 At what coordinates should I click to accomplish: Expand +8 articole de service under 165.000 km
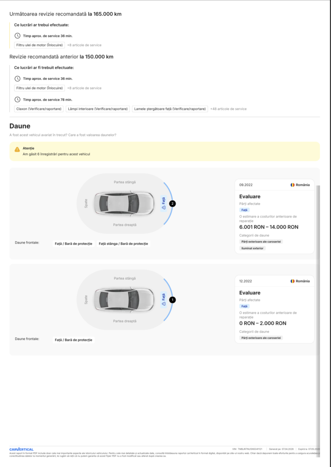coord(84,45)
